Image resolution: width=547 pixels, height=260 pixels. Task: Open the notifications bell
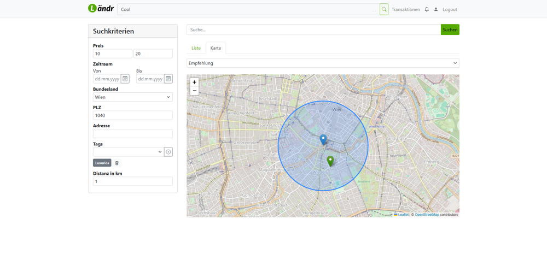(427, 9)
